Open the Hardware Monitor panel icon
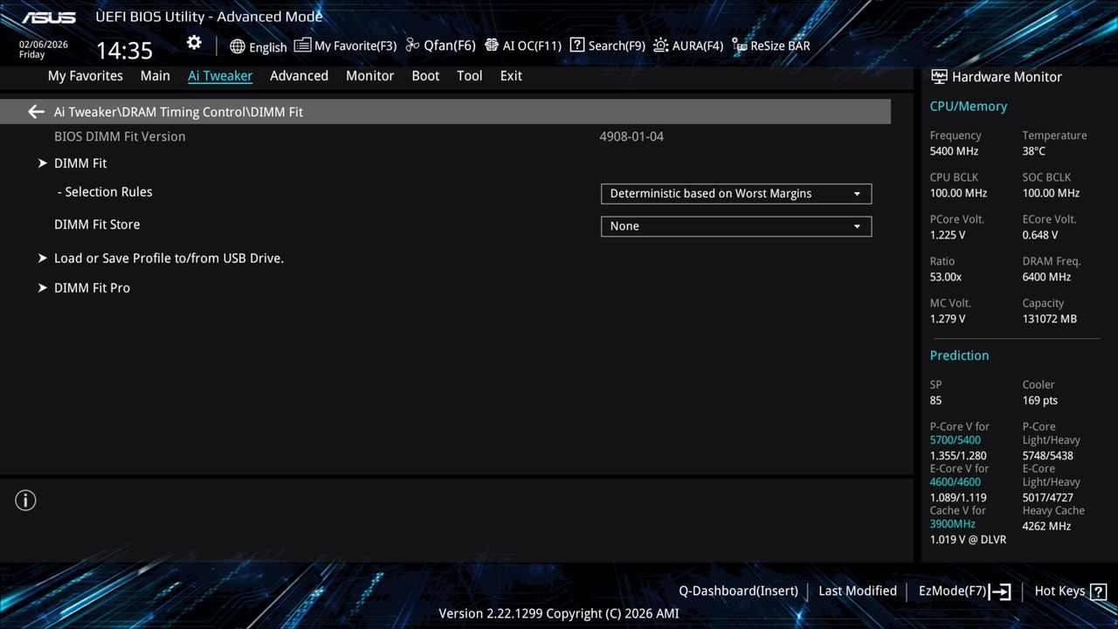This screenshot has width=1118, height=629. point(939,77)
